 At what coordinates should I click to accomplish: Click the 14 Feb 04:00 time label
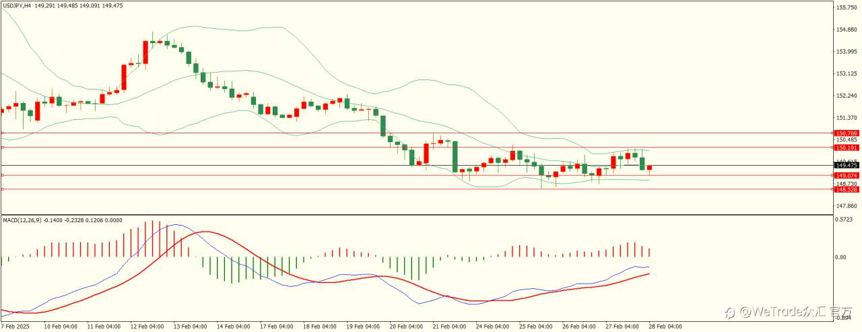[232, 327]
